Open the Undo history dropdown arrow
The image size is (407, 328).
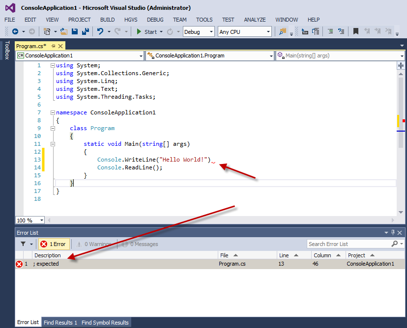[109, 31]
